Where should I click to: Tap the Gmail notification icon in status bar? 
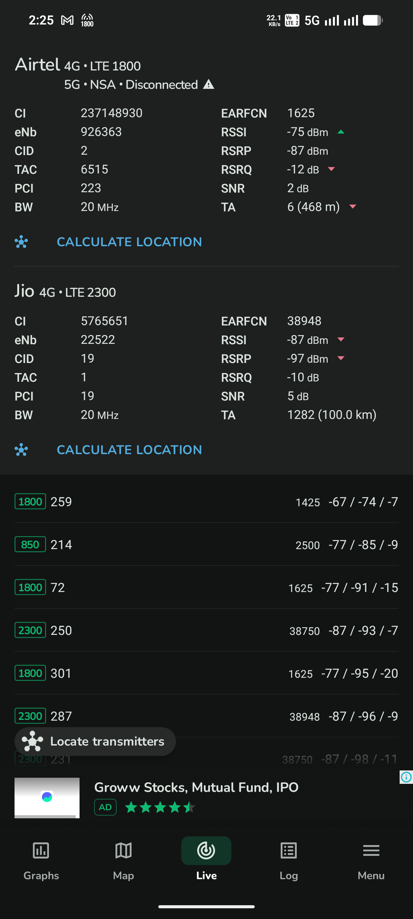pos(67,20)
